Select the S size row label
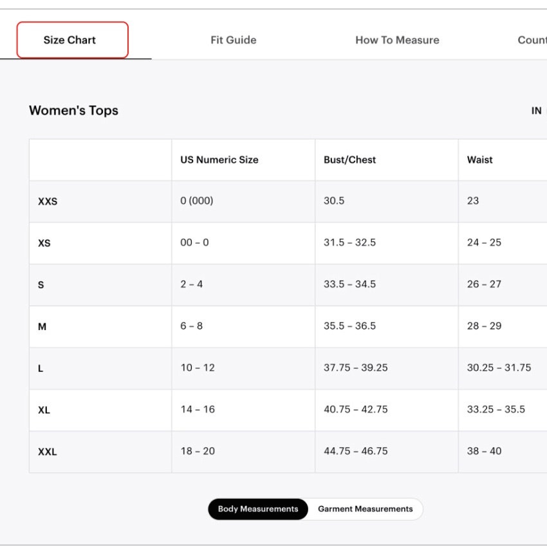Screen dimensions: 547x547 (41, 285)
